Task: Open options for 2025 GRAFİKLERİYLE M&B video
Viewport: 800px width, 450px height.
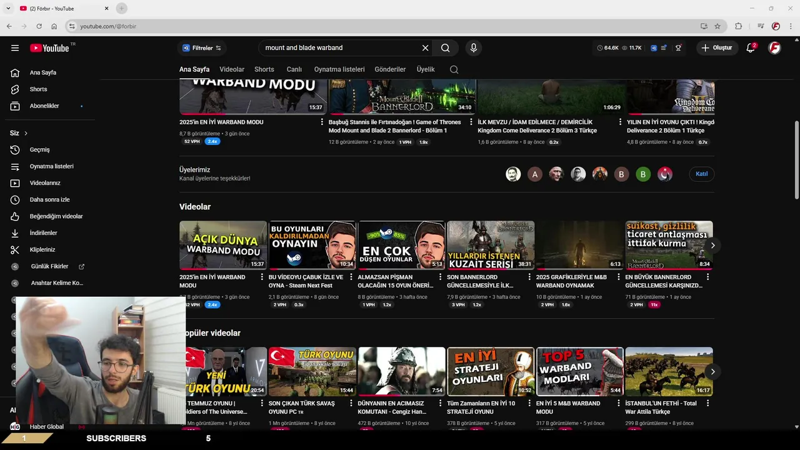Action: coord(619,277)
